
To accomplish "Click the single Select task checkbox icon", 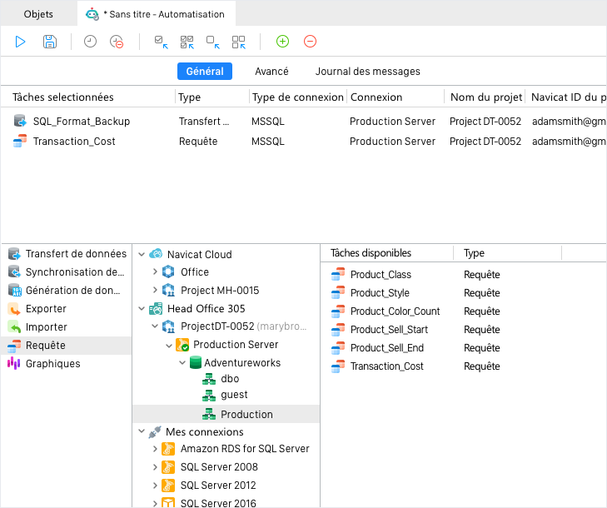I will (x=161, y=42).
